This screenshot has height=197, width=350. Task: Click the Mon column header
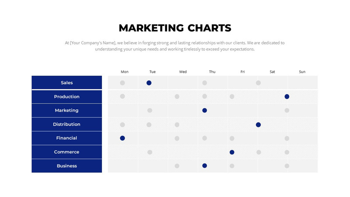[x=125, y=72]
